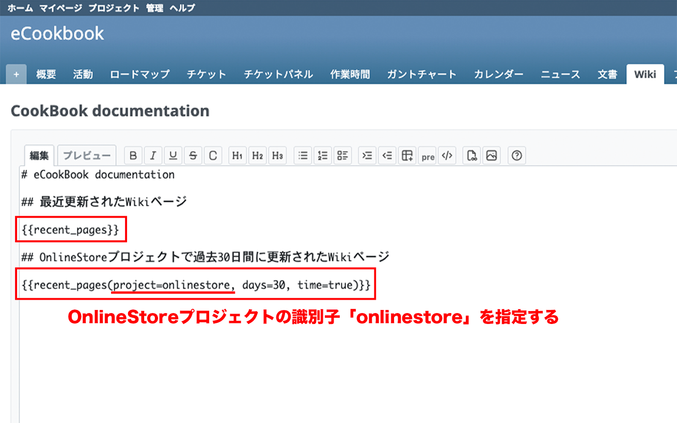The height and width of the screenshot is (423, 677).
Task: Open the formatting help icon
Action: click(517, 155)
